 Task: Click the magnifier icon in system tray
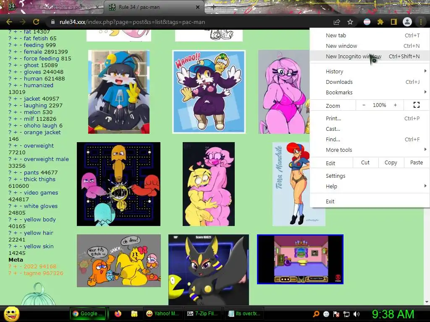point(316,314)
